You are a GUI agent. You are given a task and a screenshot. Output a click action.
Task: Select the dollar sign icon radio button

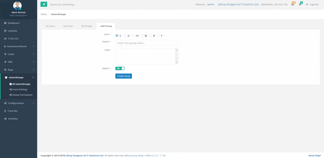(x=117, y=35)
